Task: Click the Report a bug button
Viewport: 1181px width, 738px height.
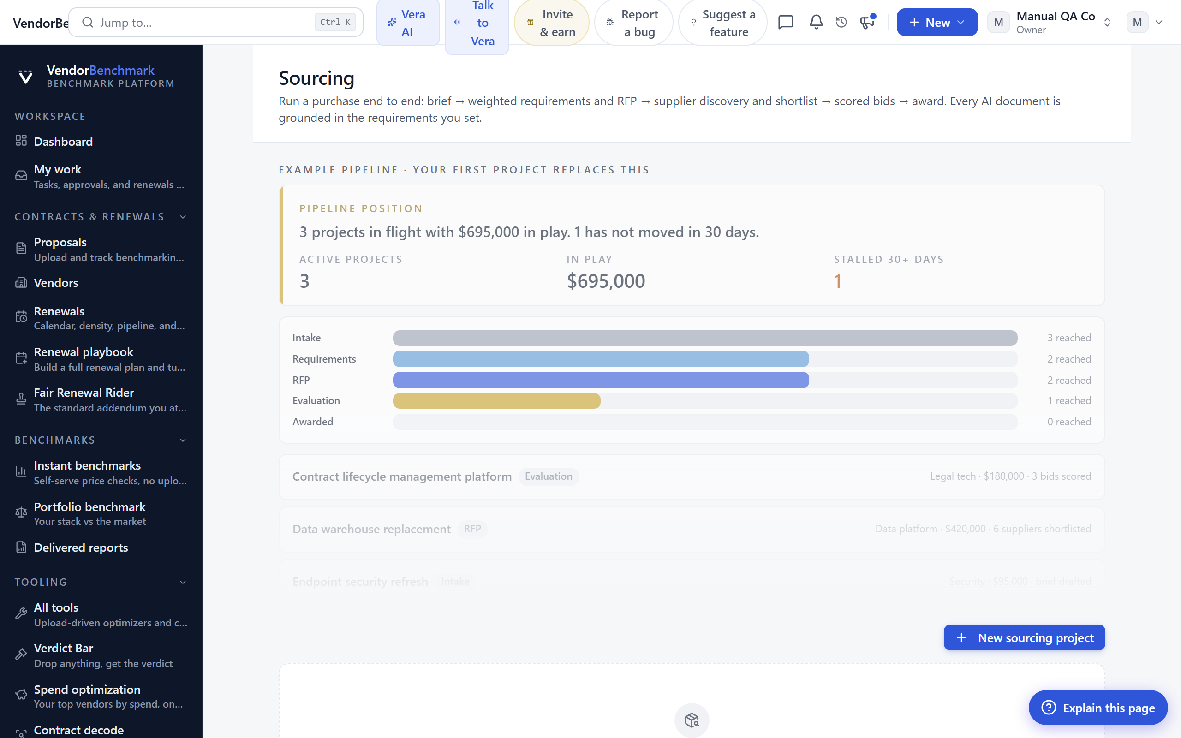Action: (633, 23)
